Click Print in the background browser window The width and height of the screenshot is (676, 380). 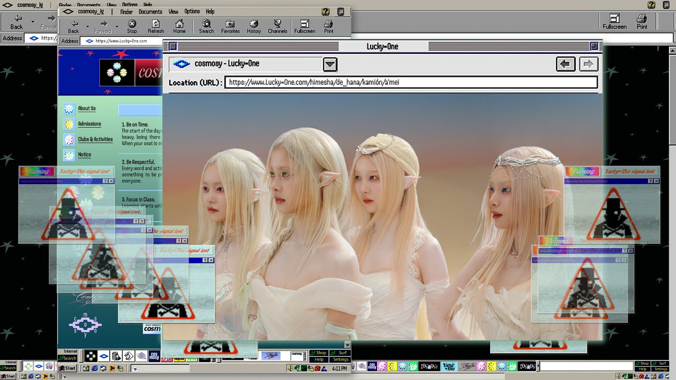[642, 22]
